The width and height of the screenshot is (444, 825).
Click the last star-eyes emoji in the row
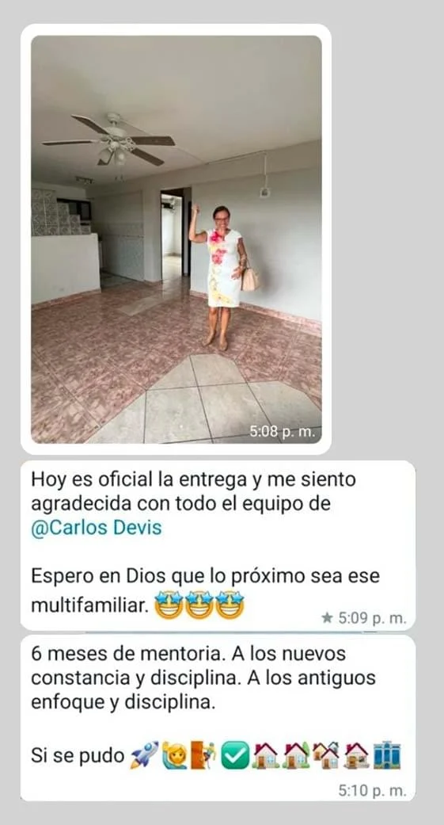point(230,605)
